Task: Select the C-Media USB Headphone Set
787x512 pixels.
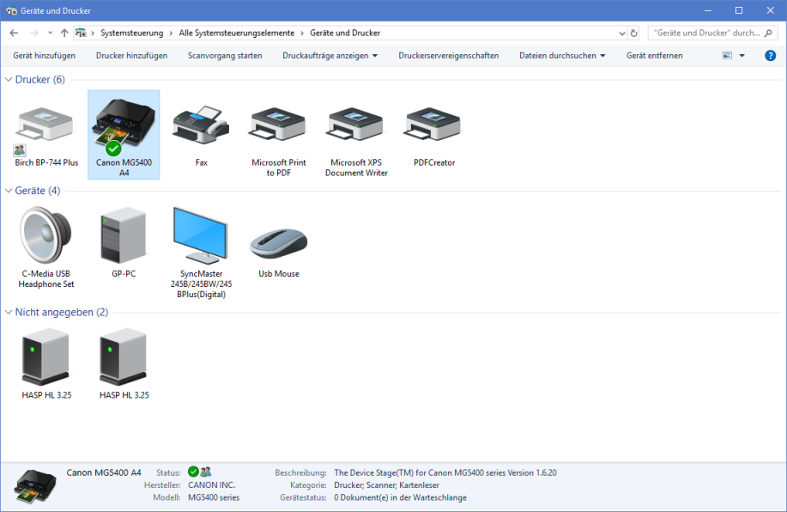Action: 46,247
